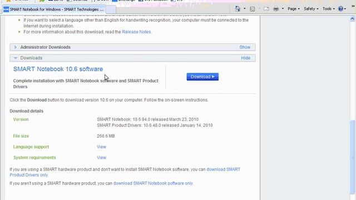View System requirements details

pos(101,158)
